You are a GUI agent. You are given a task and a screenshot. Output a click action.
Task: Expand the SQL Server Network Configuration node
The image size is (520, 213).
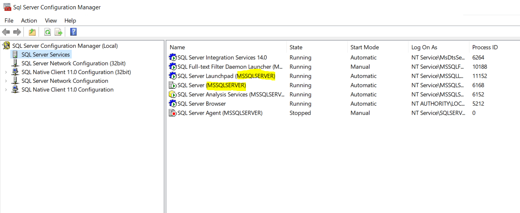[6, 81]
